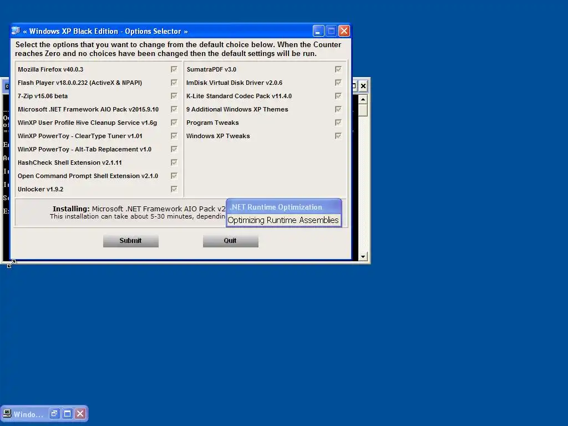Viewport: 568px width, 426px height.
Task: Maximize the minimized Windo... window
Action: (x=67, y=414)
